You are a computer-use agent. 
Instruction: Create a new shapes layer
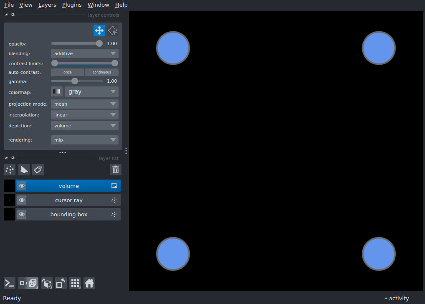[24, 170]
